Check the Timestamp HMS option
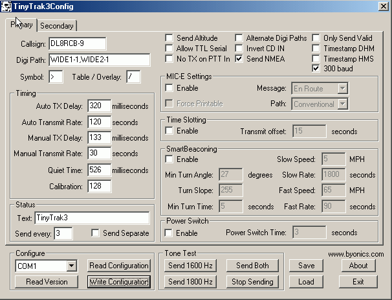 coord(316,58)
